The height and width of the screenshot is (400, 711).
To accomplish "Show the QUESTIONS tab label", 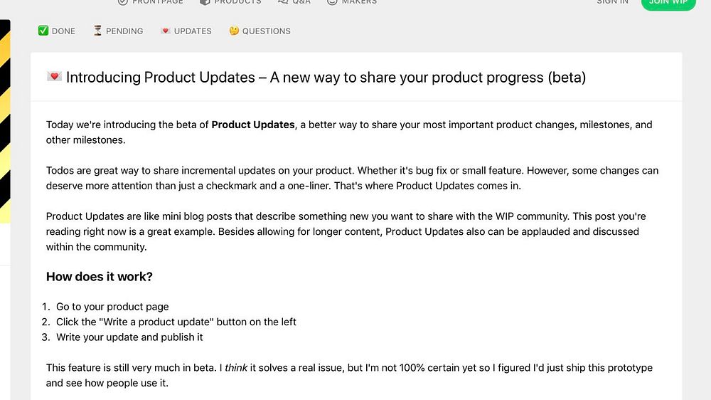I will (x=266, y=31).
